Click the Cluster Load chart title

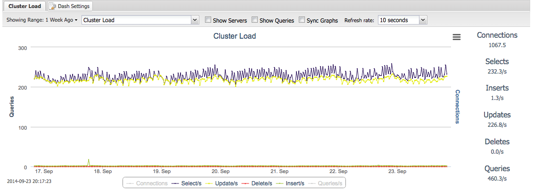(x=234, y=36)
